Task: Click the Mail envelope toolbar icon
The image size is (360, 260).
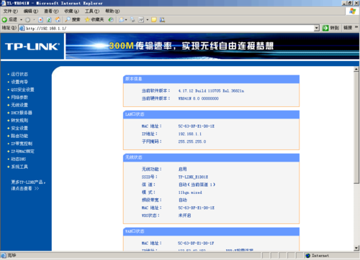Action: point(122,19)
